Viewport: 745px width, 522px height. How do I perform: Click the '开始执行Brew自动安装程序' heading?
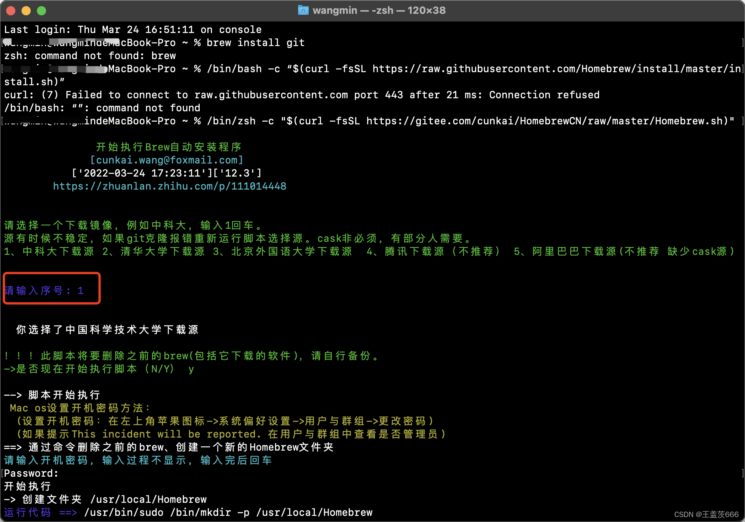169,147
